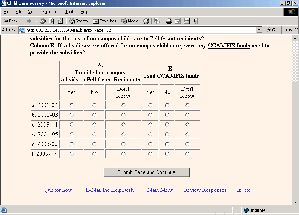Click the Stop loading icon
Image resolution: width=299 pixels, height=215 pixels.
[x=43, y=21]
